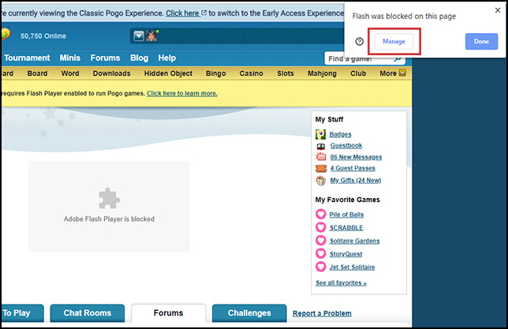Open the Help menu

pos(167,58)
